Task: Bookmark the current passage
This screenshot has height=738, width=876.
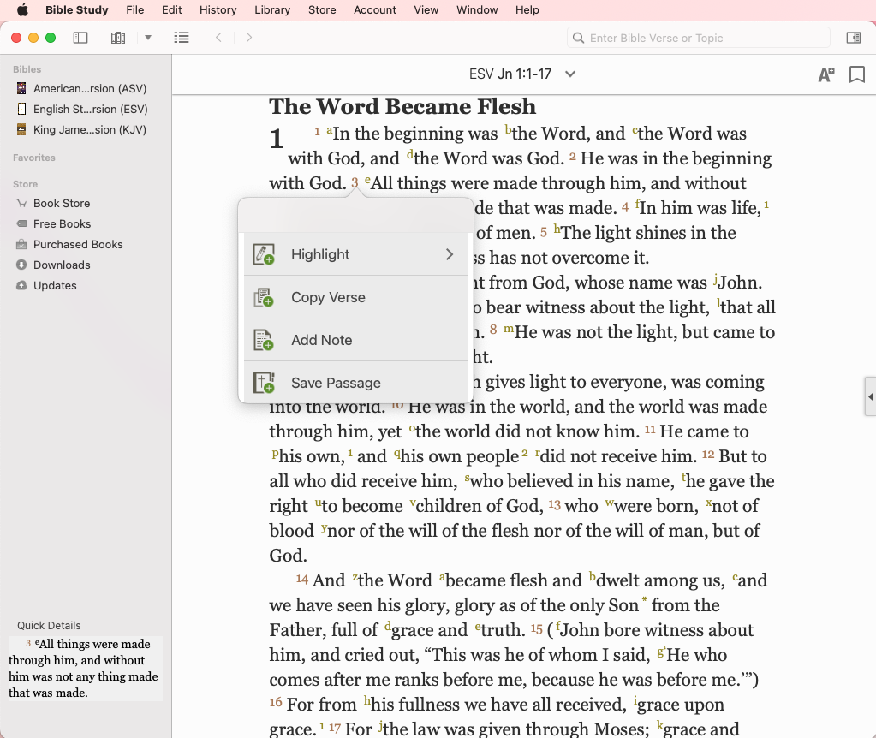Action: [x=856, y=74]
